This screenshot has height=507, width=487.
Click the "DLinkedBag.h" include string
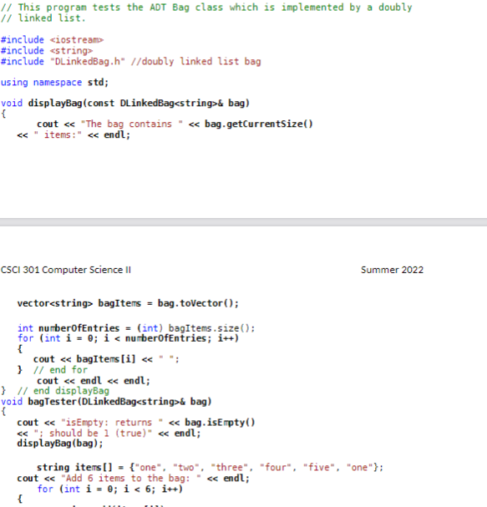coord(88,62)
